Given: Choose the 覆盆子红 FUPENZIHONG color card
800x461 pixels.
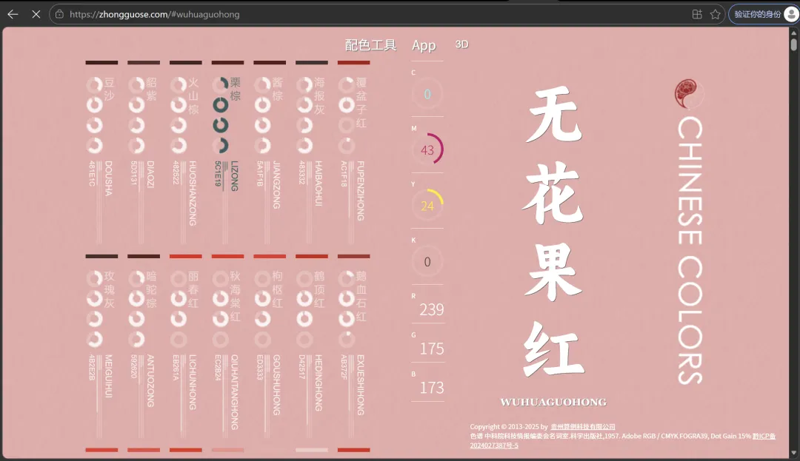Looking at the screenshot, I should (x=353, y=153).
